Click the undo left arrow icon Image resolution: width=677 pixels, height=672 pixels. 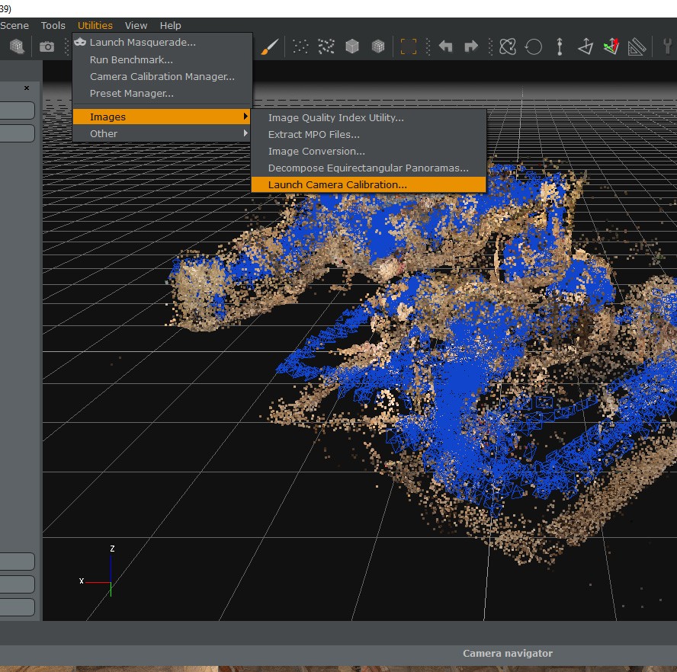tap(446, 46)
